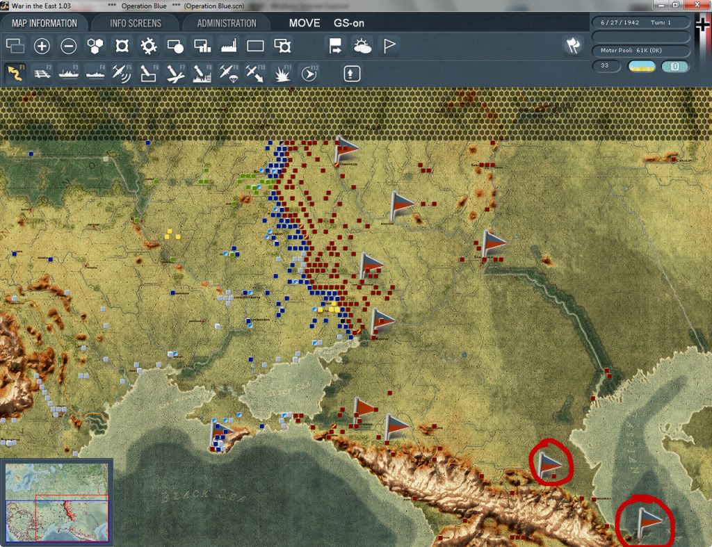Select F7 bomb airfield mode icon
Viewport: 712px width, 547px height.
175,73
